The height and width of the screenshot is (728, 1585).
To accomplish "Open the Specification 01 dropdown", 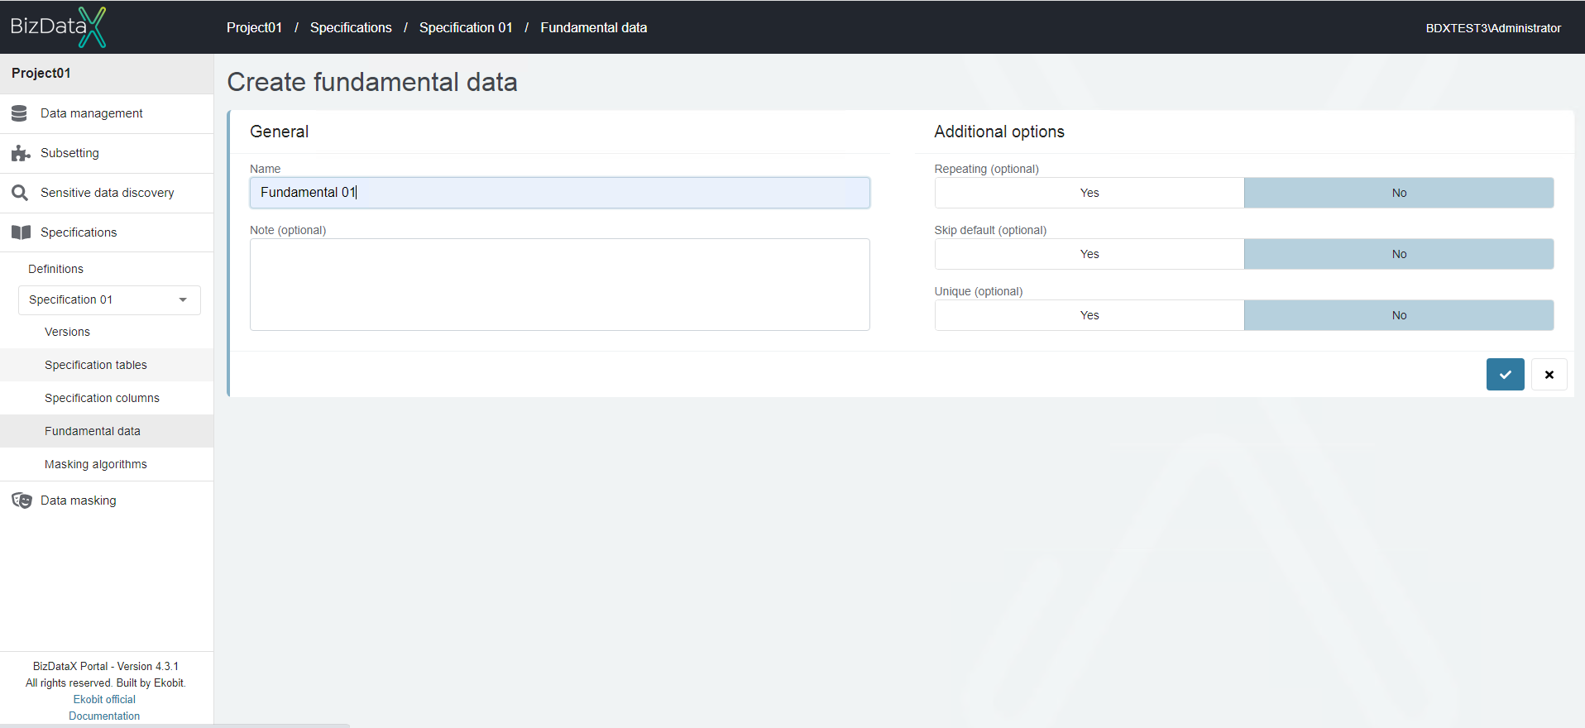I will coord(109,299).
